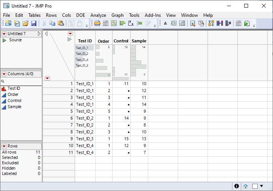This screenshot has width=273, height=191.
Task: Click the Fit Model green arrow icon
Action: [x=139, y=23]
